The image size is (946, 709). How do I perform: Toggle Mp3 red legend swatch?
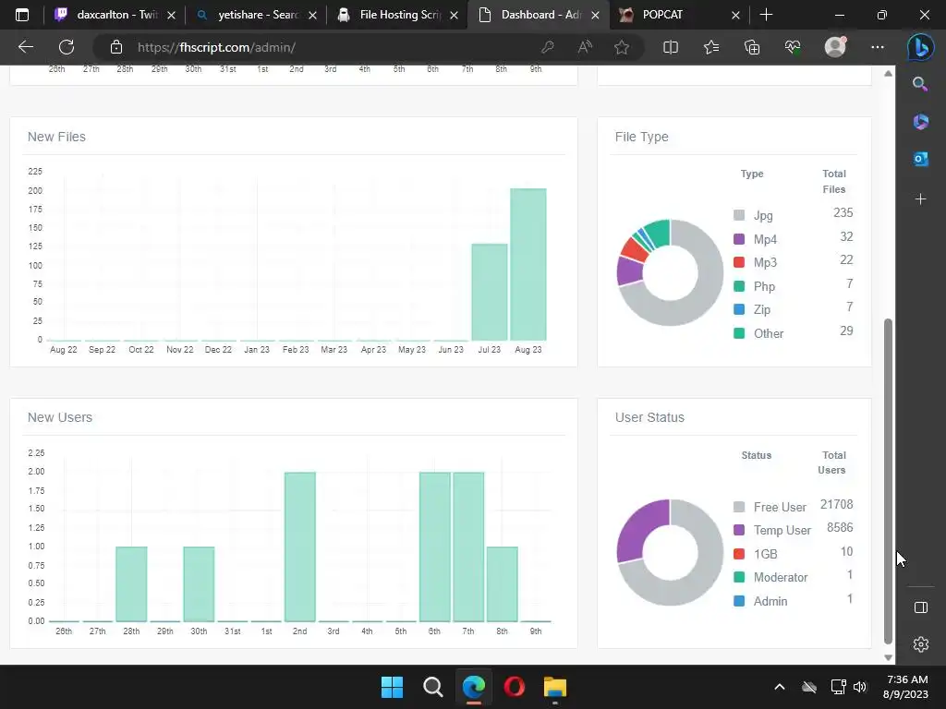pos(739,262)
